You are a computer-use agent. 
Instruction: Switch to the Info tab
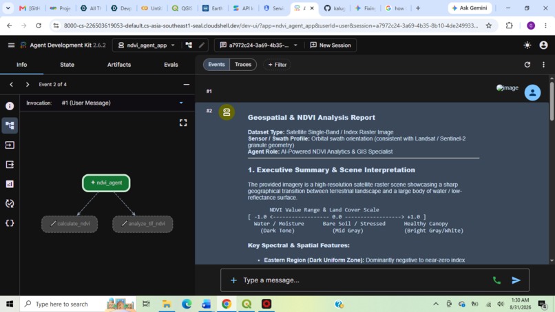click(21, 65)
